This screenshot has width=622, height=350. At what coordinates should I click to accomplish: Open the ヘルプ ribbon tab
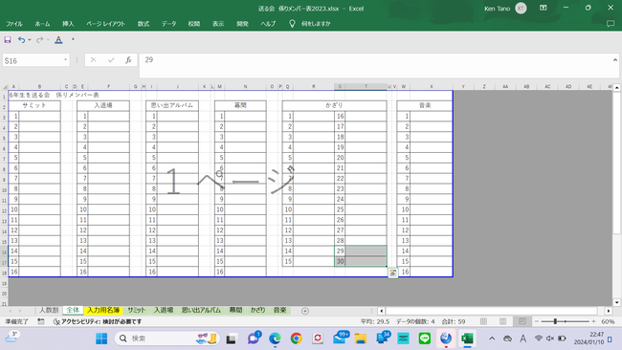click(x=268, y=24)
